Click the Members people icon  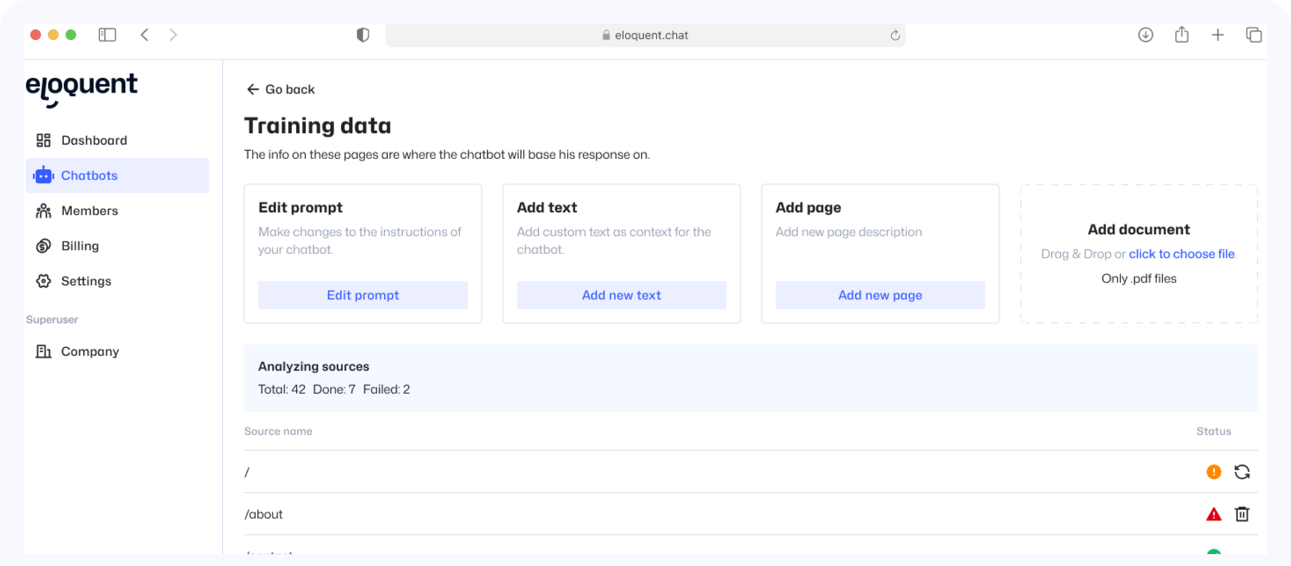44,211
